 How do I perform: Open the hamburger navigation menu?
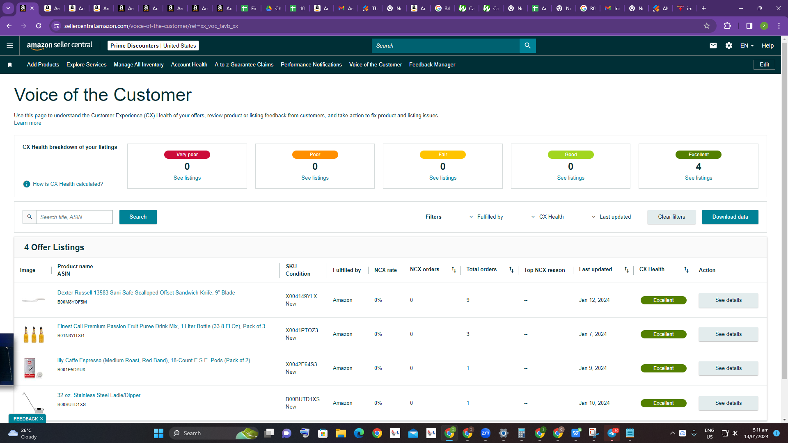pos(10,46)
